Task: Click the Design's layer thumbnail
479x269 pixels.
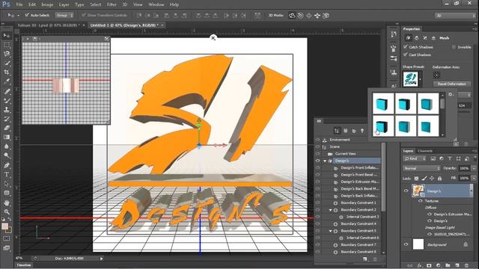Action: tap(418, 191)
